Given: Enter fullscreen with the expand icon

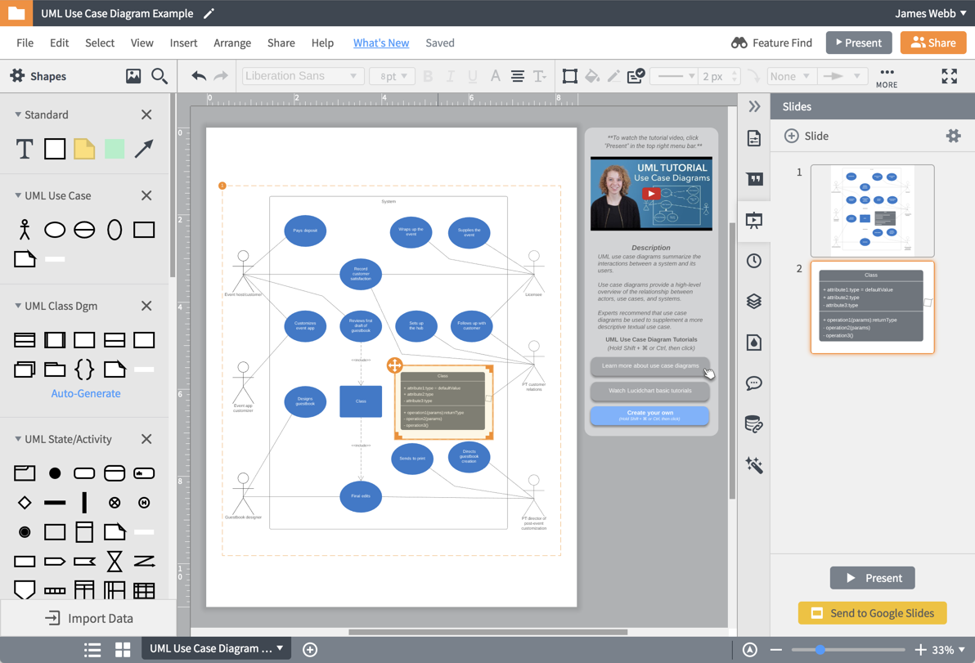Looking at the screenshot, I should tap(949, 76).
